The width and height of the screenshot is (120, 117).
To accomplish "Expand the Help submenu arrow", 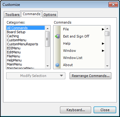I will (x=103, y=43).
